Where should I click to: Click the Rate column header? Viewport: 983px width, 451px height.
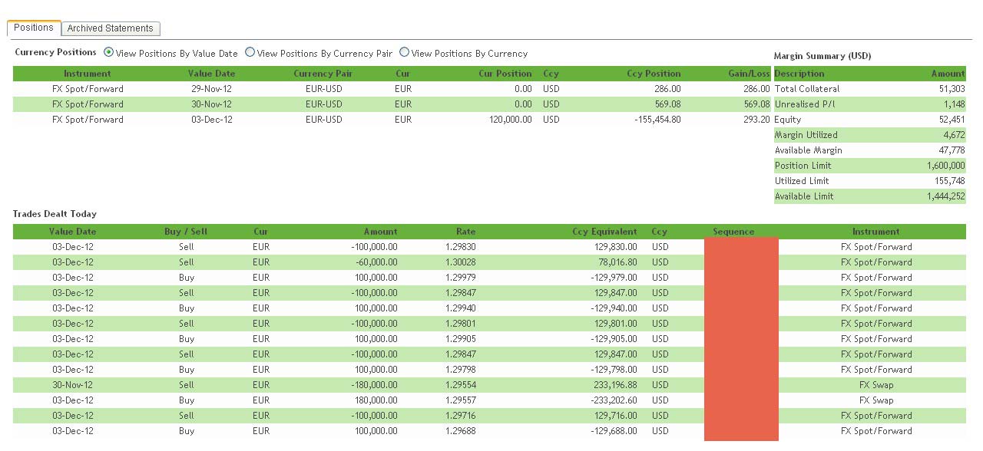point(465,232)
